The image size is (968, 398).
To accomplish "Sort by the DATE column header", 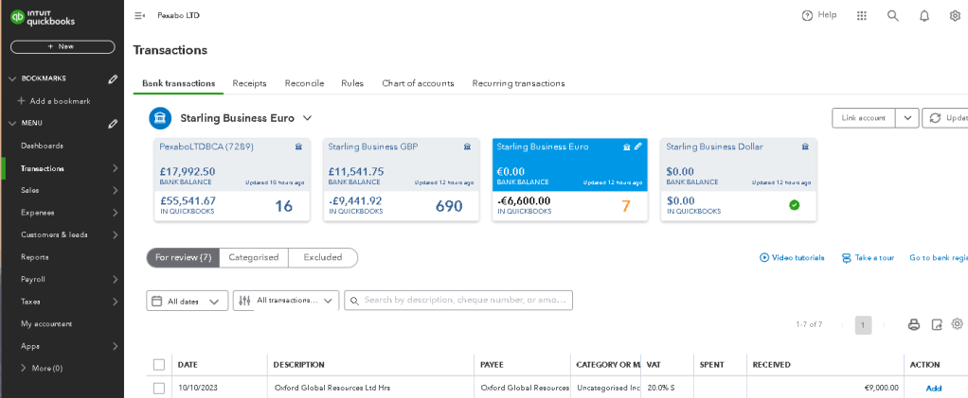I will pyautogui.click(x=188, y=365).
